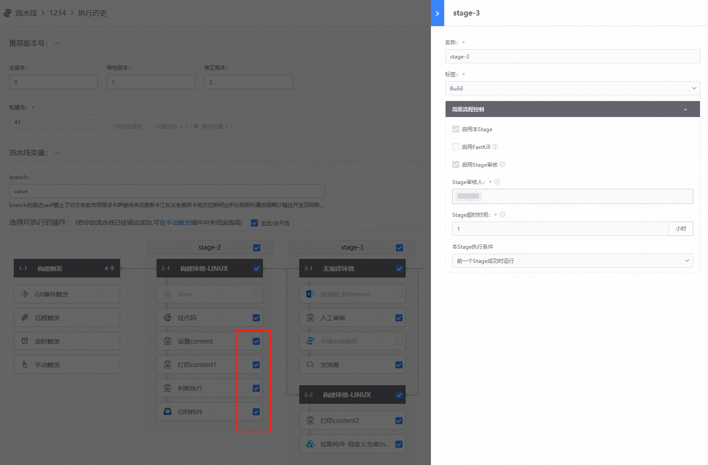The width and height of the screenshot is (708, 465).
Task: Click the 判断执行 clipboard icon
Action: 168,388
